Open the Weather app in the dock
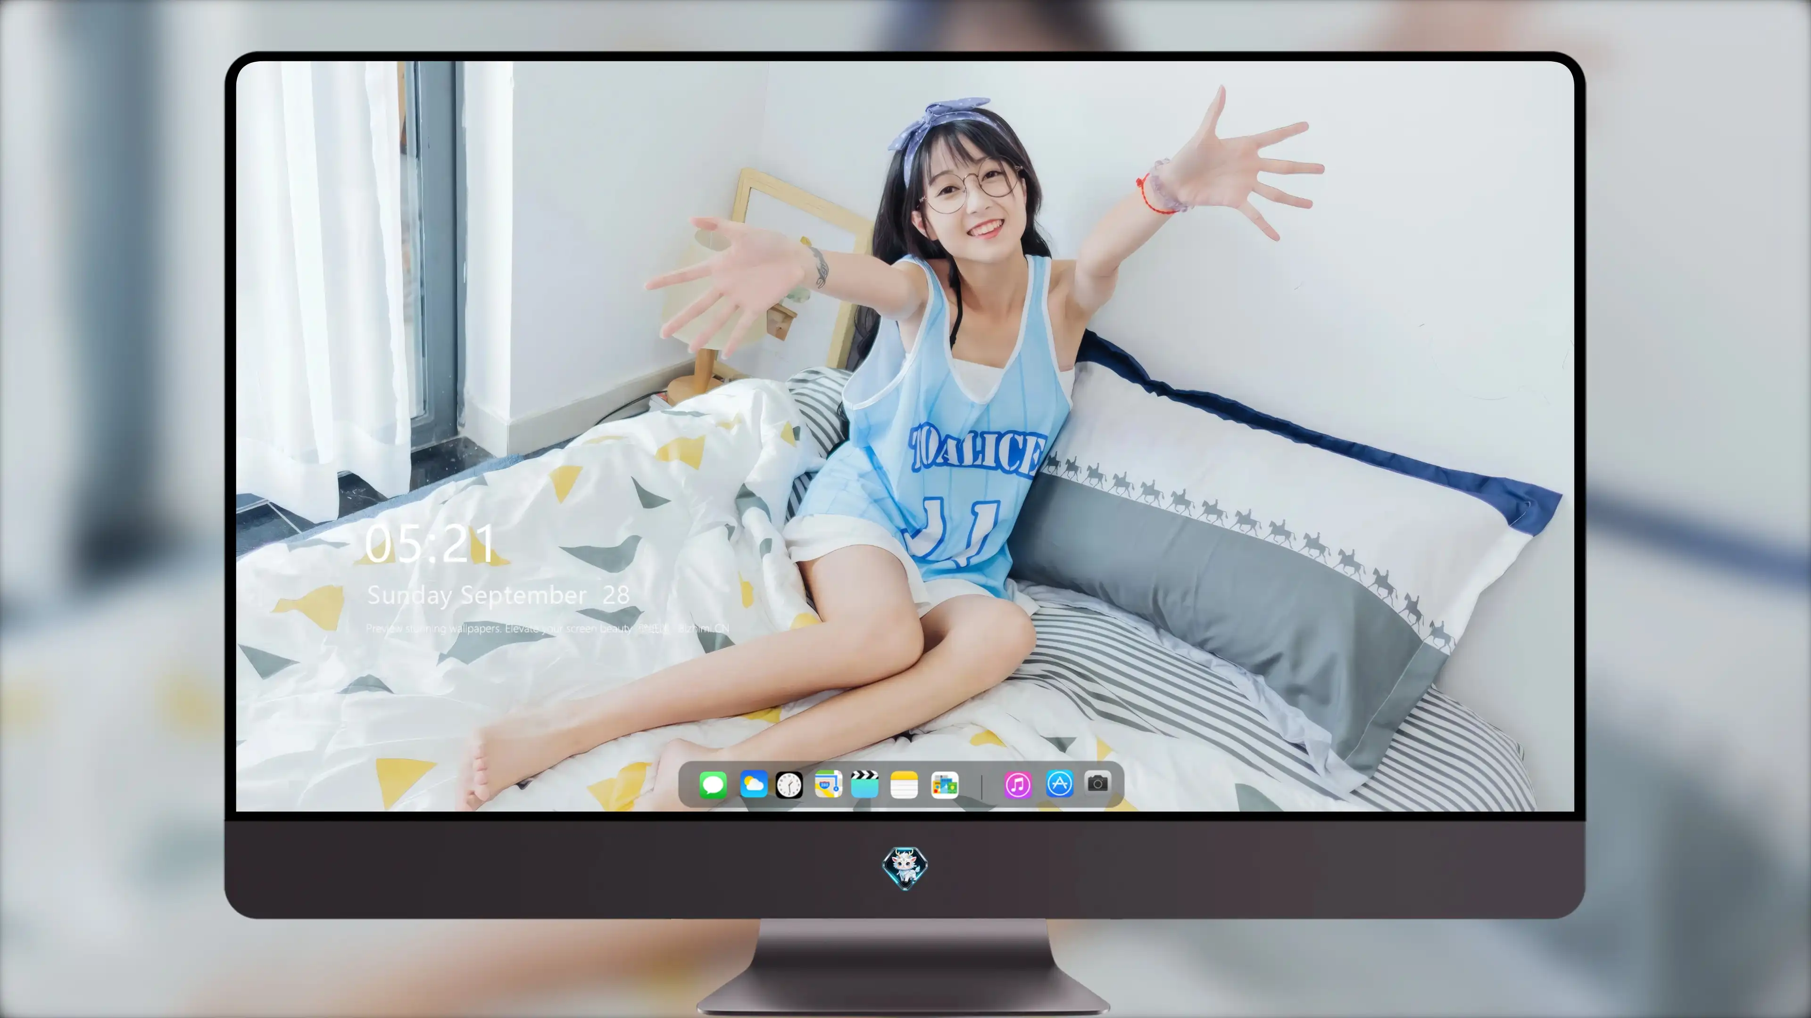The image size is (1811, 1018). [754, 784]
